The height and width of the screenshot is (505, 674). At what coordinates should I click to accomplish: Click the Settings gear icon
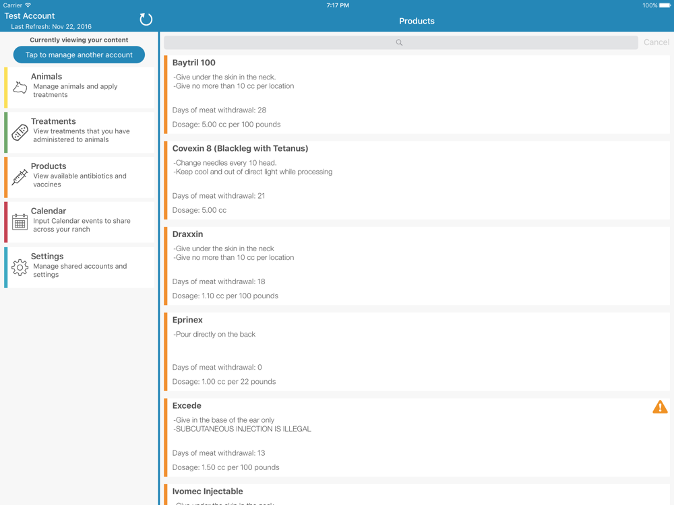[20, 267]
